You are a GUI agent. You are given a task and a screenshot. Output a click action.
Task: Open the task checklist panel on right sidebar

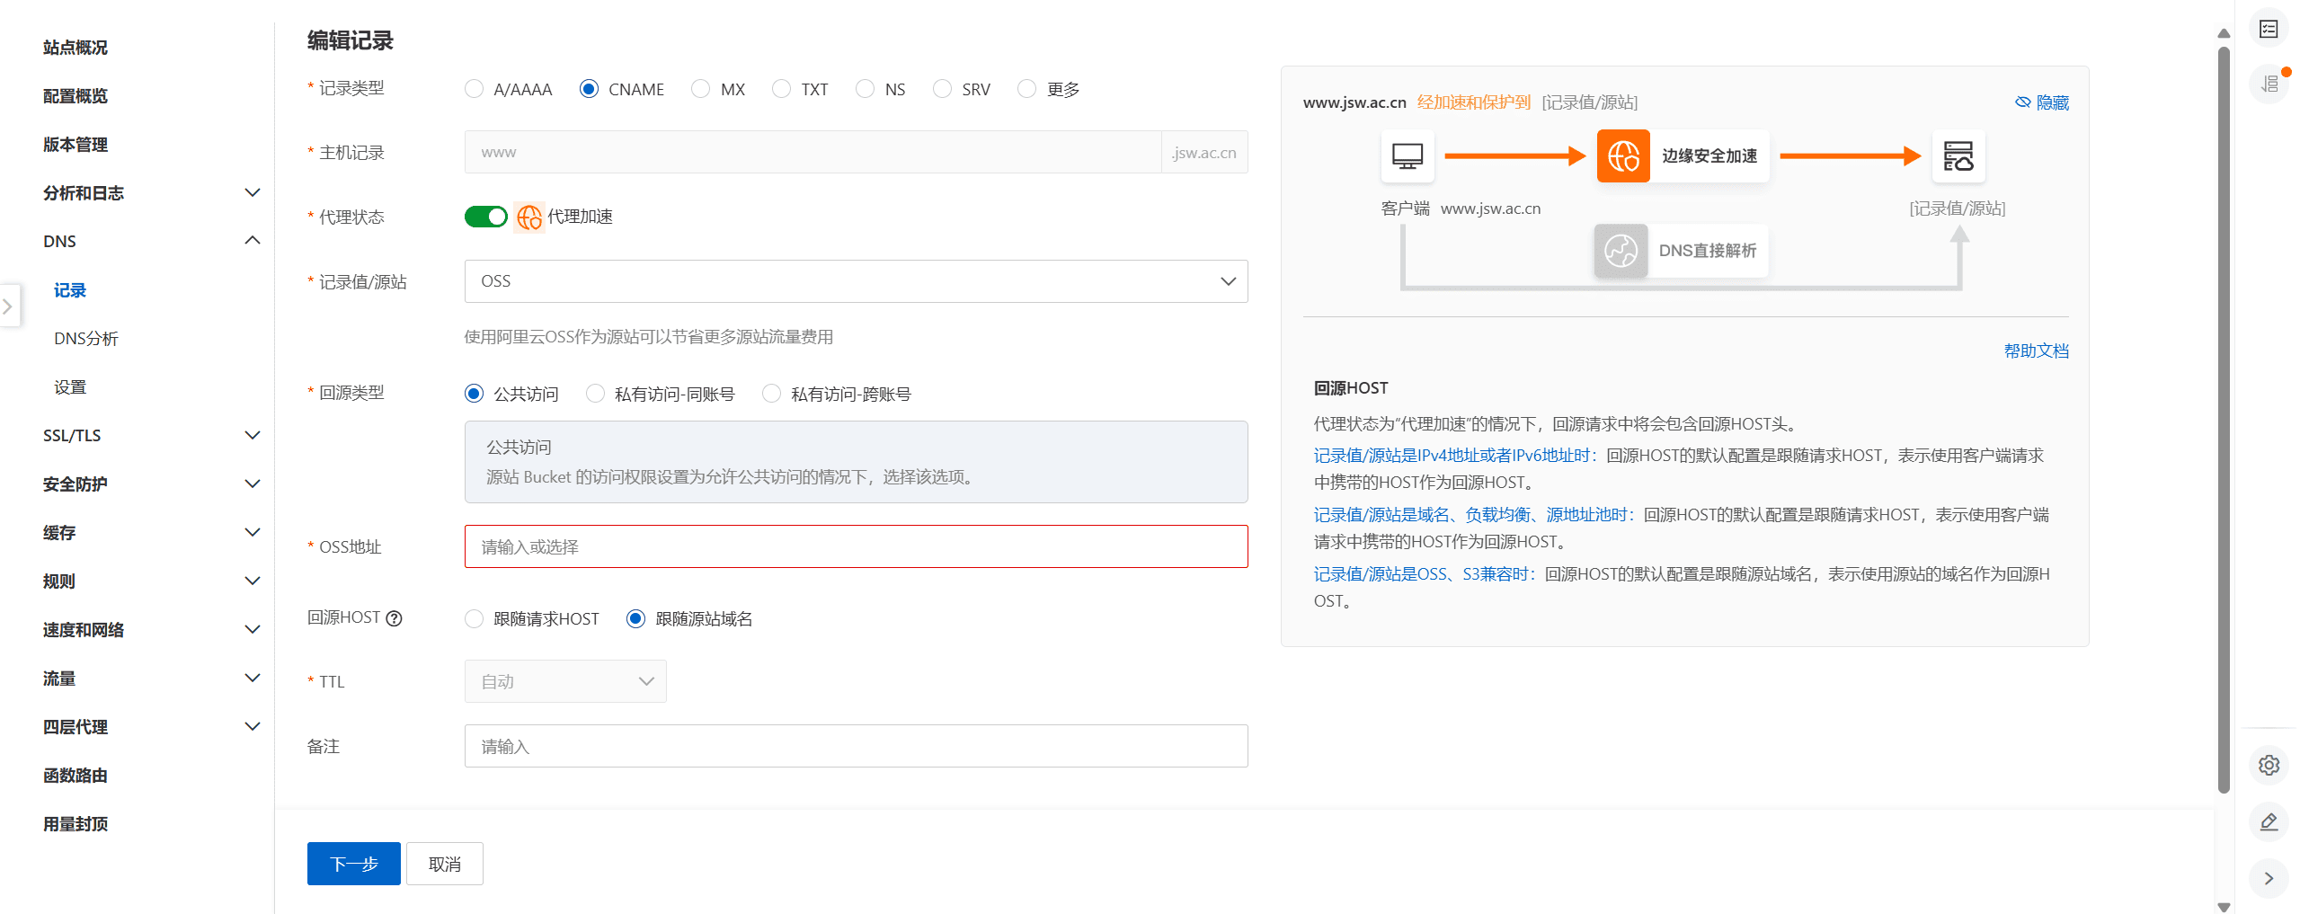tap(2269, 28)
